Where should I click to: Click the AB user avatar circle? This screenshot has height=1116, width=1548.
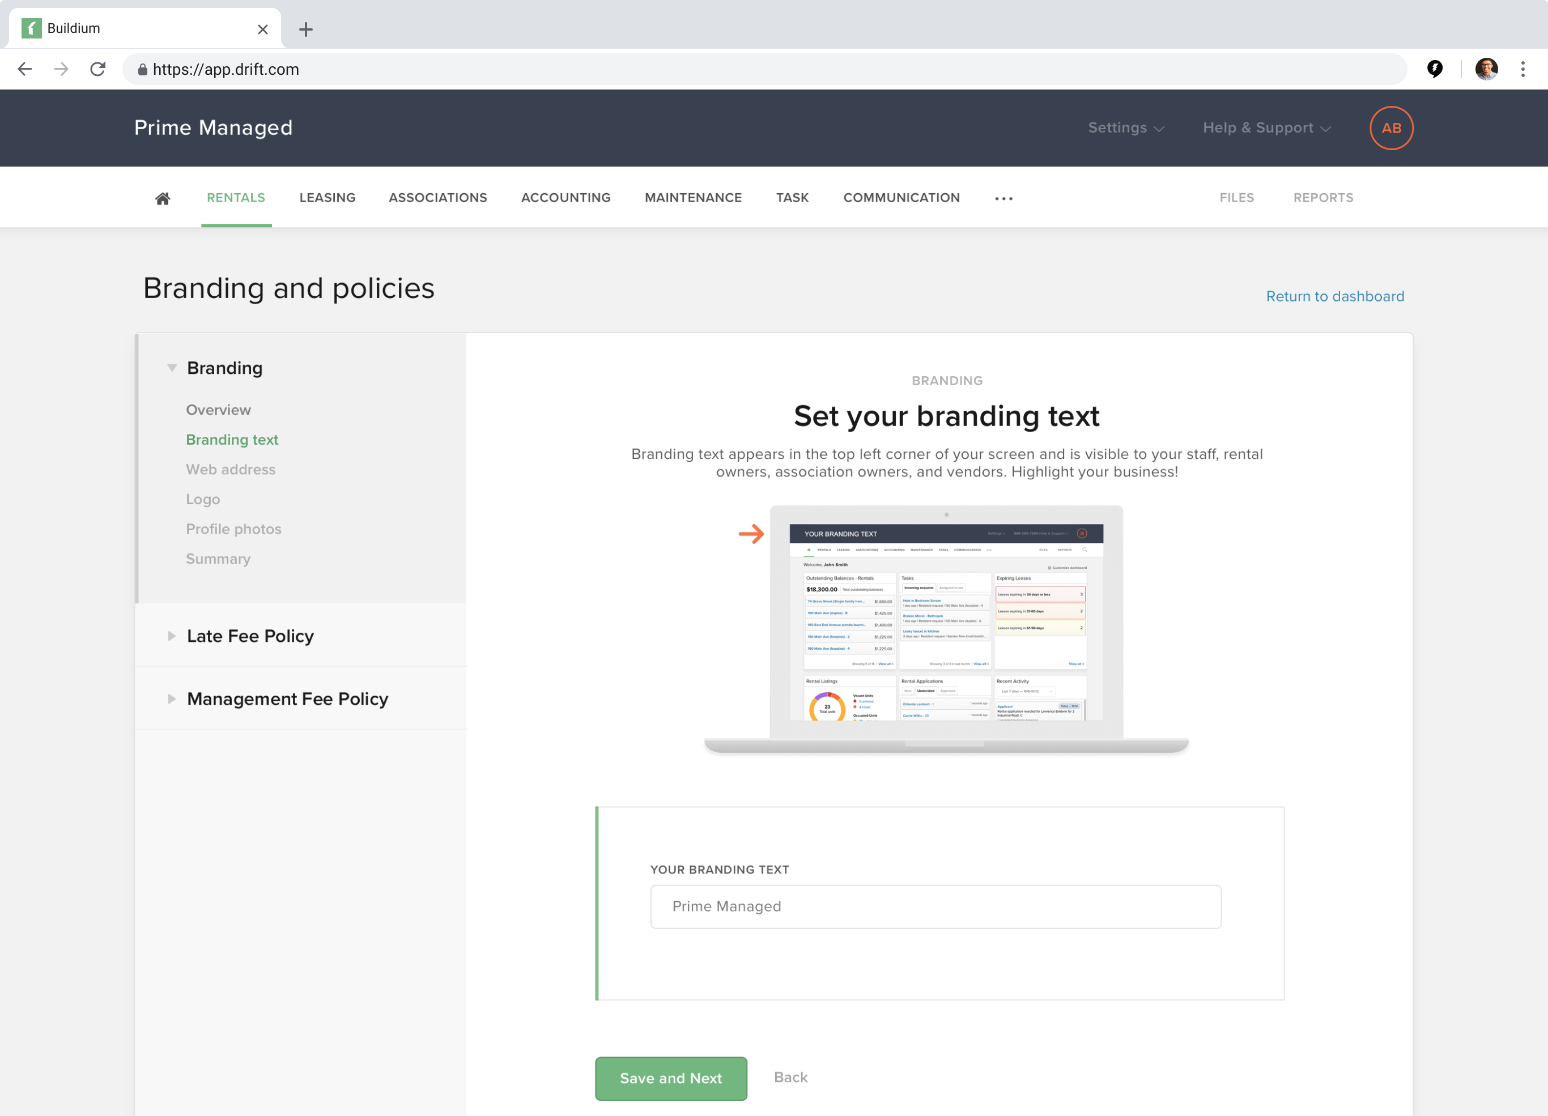point(1390,129)
